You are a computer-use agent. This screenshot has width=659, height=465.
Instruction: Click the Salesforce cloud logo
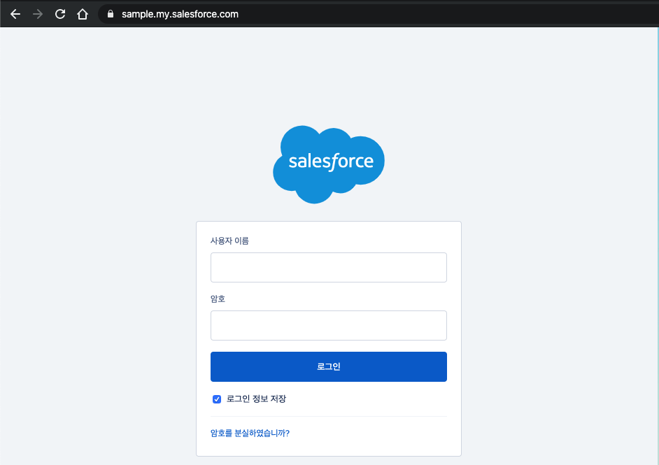pyautogui.click(x=329, y=164)
